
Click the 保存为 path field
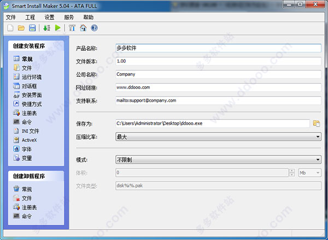tap(212, 123)
